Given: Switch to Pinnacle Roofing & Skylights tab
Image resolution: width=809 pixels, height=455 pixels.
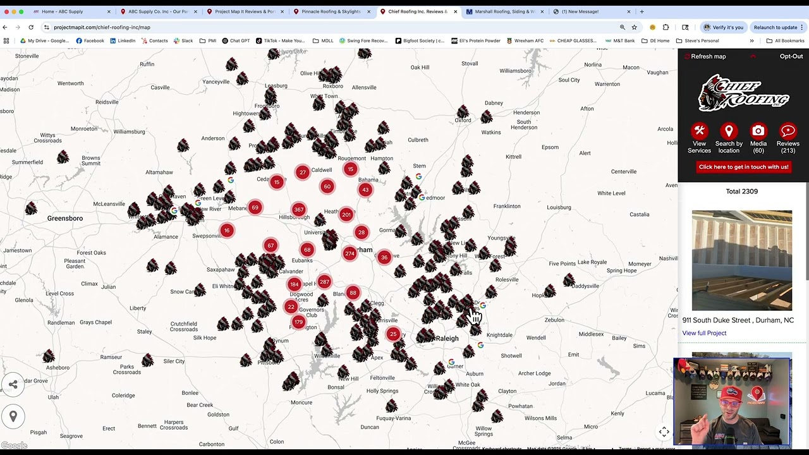Looking at the screenshot, I should pyautogui.click(x=331, y=11).
